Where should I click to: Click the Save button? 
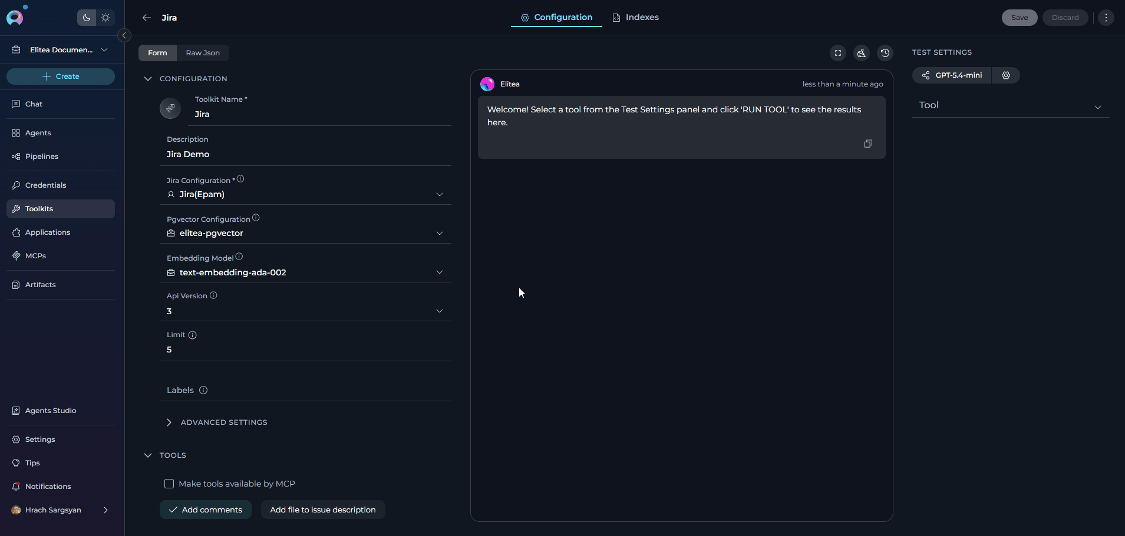tap(1020, 18)
